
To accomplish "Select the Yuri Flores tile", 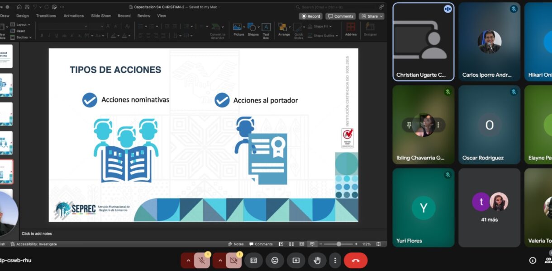I will tap(424, 208).
